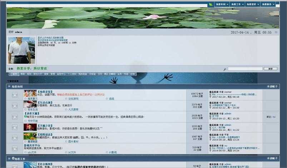Open the 【读者文摘】 board link
The width and height of the screenshot is (287, 168).
point(32,113)
